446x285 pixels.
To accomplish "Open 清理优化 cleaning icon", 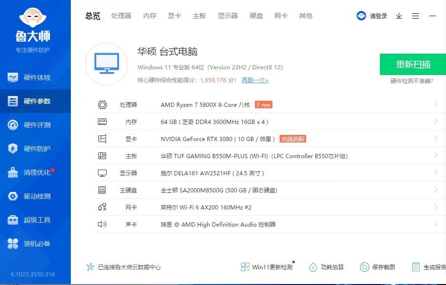I will (x=13, y=172).
